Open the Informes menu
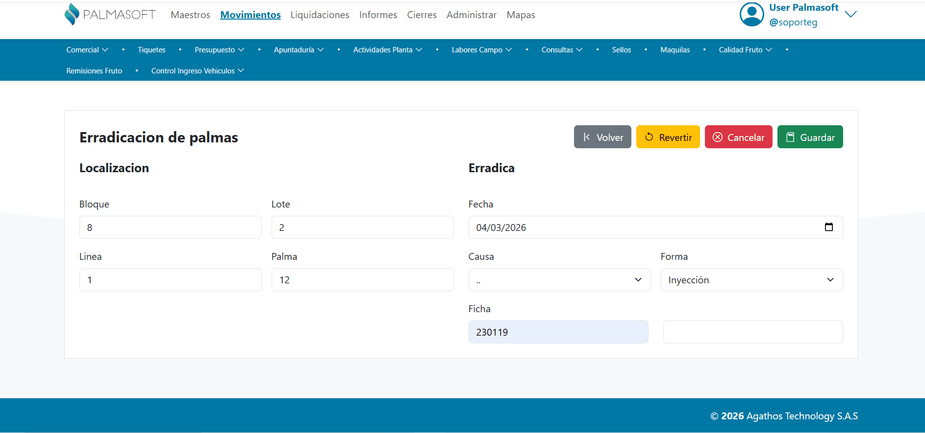The height and width of the screenshot is (433, 925). [x=378, y=15]
